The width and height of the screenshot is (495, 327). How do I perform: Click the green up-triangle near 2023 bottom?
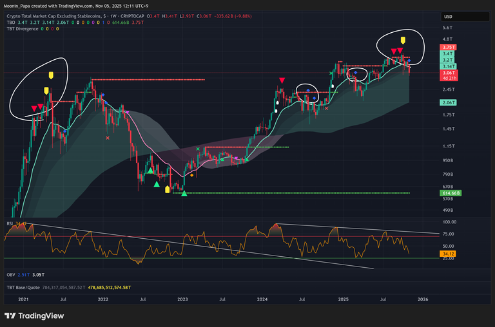pyautogui.click(x=184, y=194)
